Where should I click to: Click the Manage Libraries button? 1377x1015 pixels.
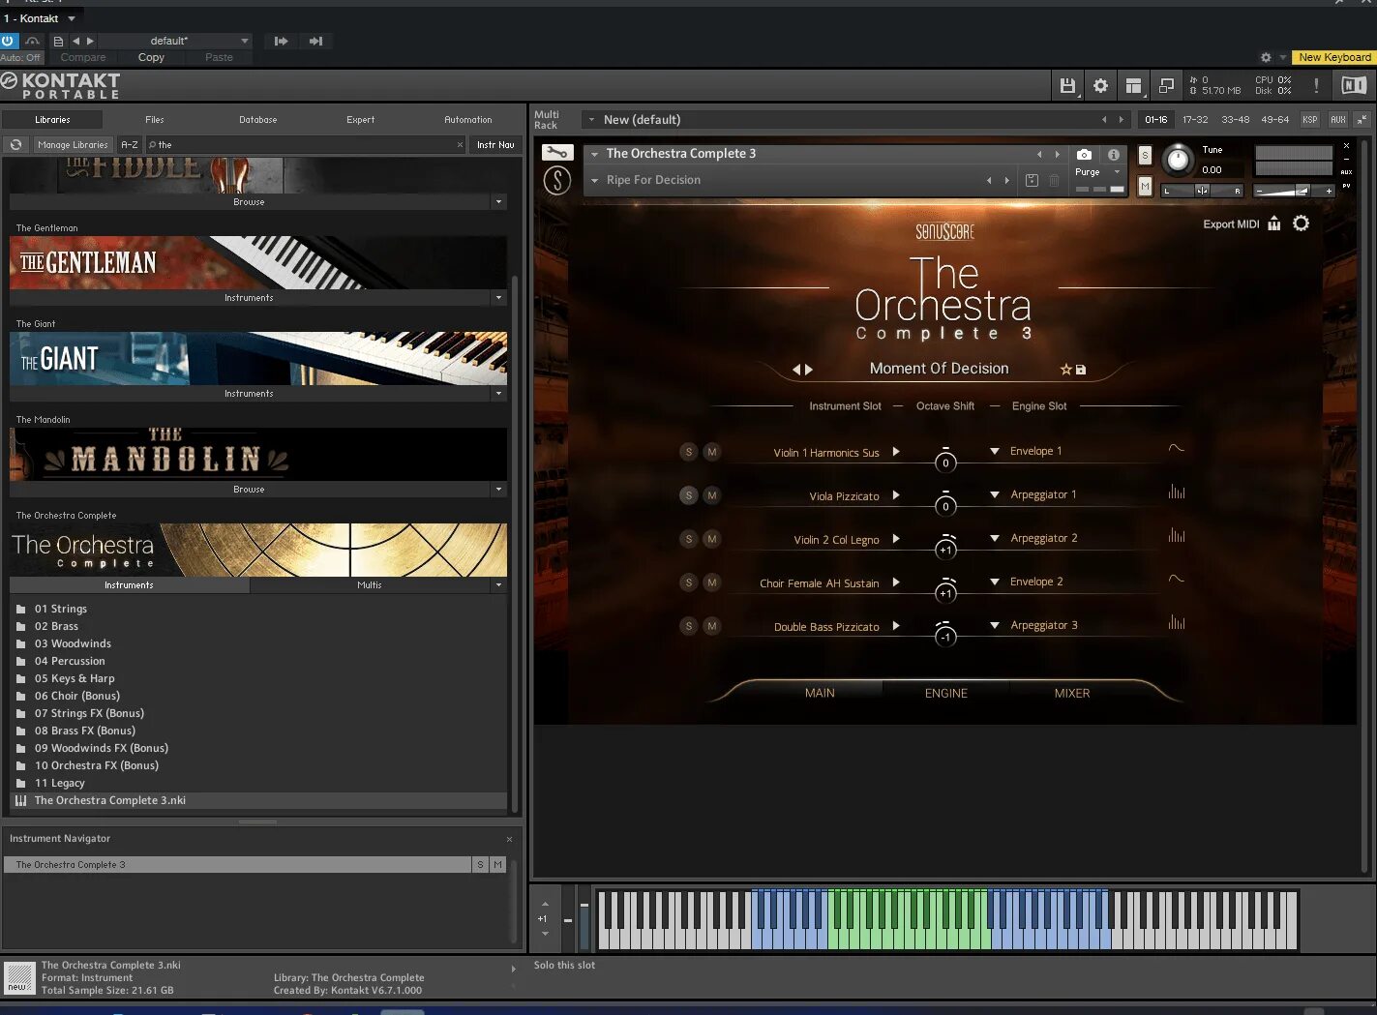(x=73, y=145)
